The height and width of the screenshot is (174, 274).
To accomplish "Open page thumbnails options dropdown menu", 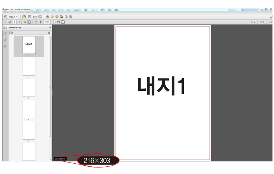I will 11,33.
